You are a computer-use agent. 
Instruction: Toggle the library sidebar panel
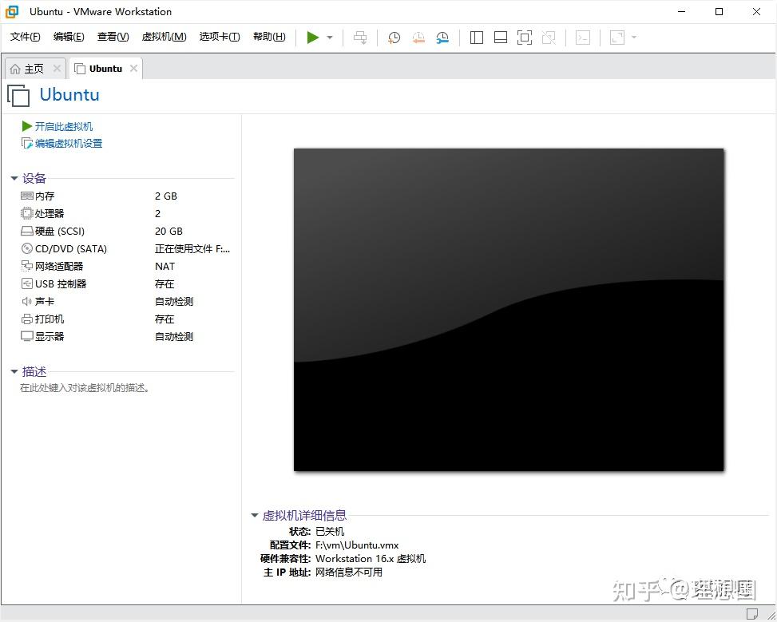476,37
